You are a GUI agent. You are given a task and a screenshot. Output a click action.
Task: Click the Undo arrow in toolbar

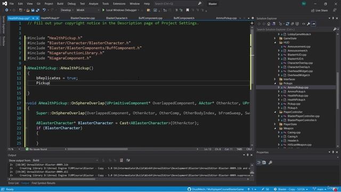[x=44, y=10]
